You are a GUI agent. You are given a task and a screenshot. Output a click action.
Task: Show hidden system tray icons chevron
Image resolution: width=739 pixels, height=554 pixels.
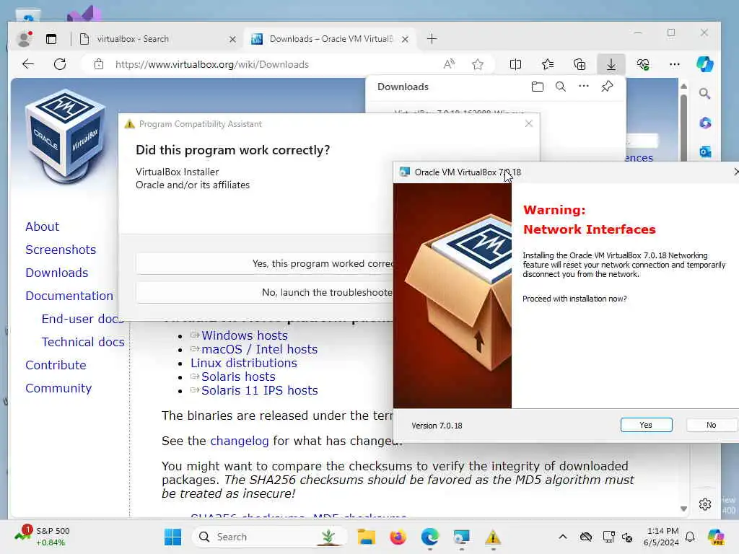(563, 537)
